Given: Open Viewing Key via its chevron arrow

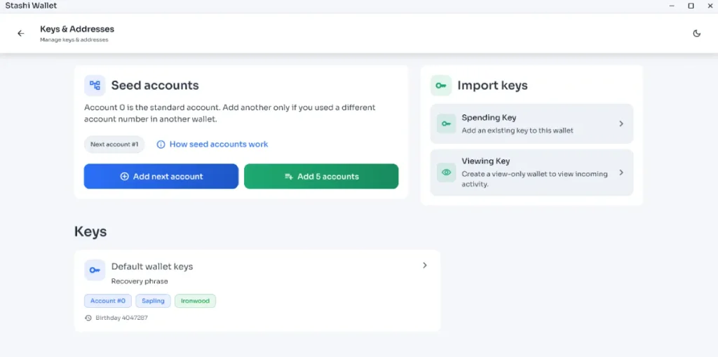Looking at the screenshot, I should coord(621,173).
